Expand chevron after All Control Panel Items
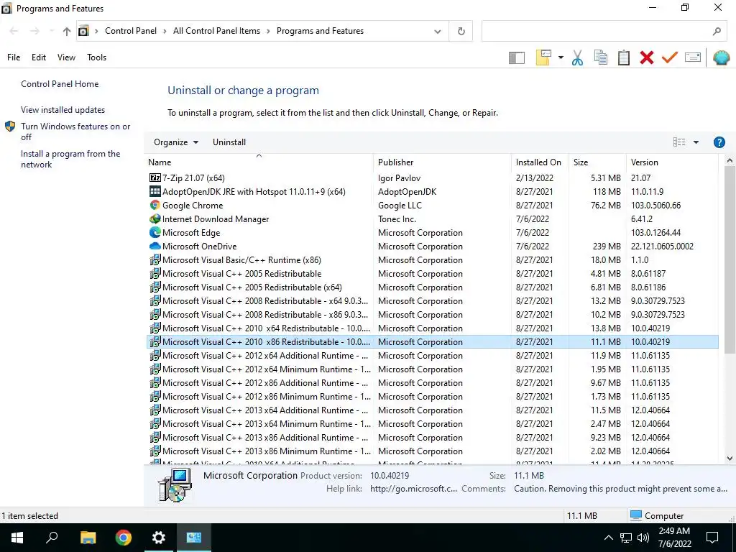Screen dimensions: 736x552 (268, 31)
